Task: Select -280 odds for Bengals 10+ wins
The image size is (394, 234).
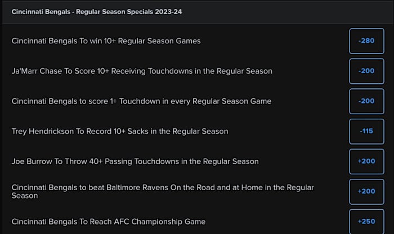Action: click(366, 41)
